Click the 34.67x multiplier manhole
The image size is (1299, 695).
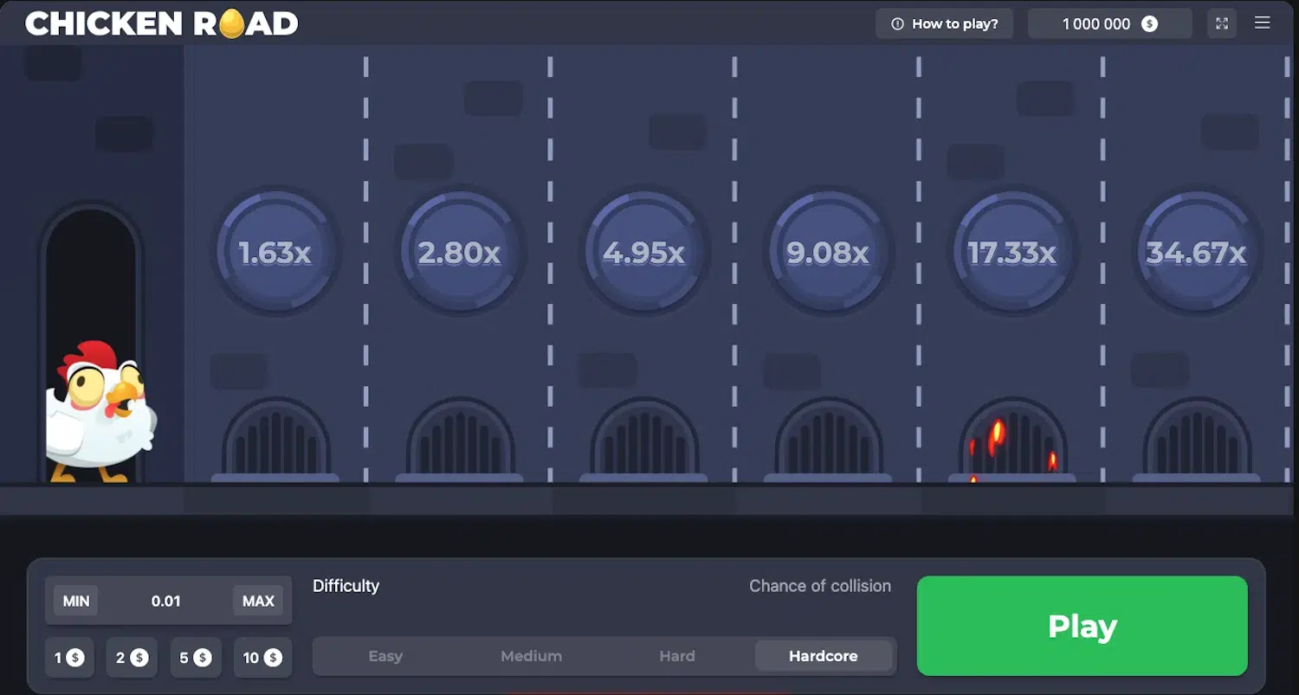1196,252
